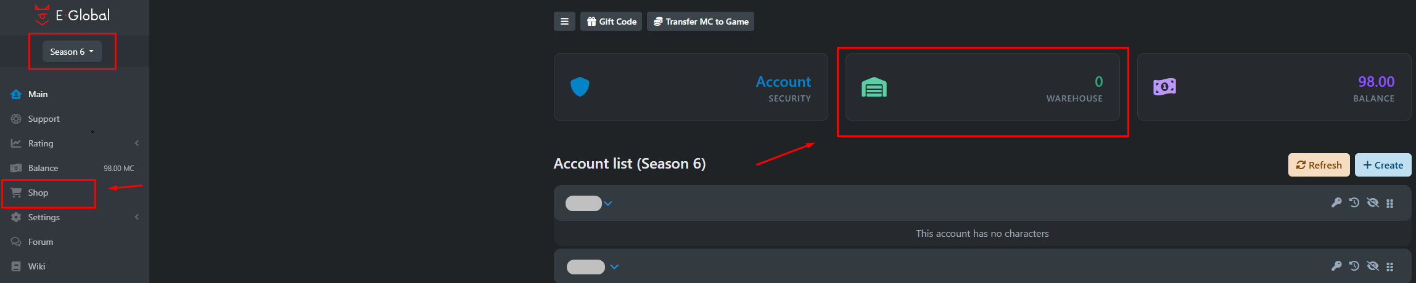Click the green warehouse icon
This screenshot has width=1416, height=283.
click(x=874, y=87)
